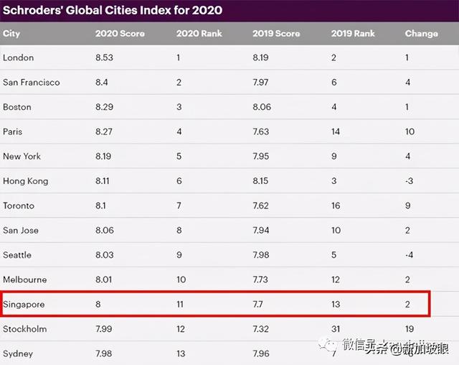Select the city name "San Francisco"
The width and height of the screenshot is (459, 365).
click(x=32, y=83)
